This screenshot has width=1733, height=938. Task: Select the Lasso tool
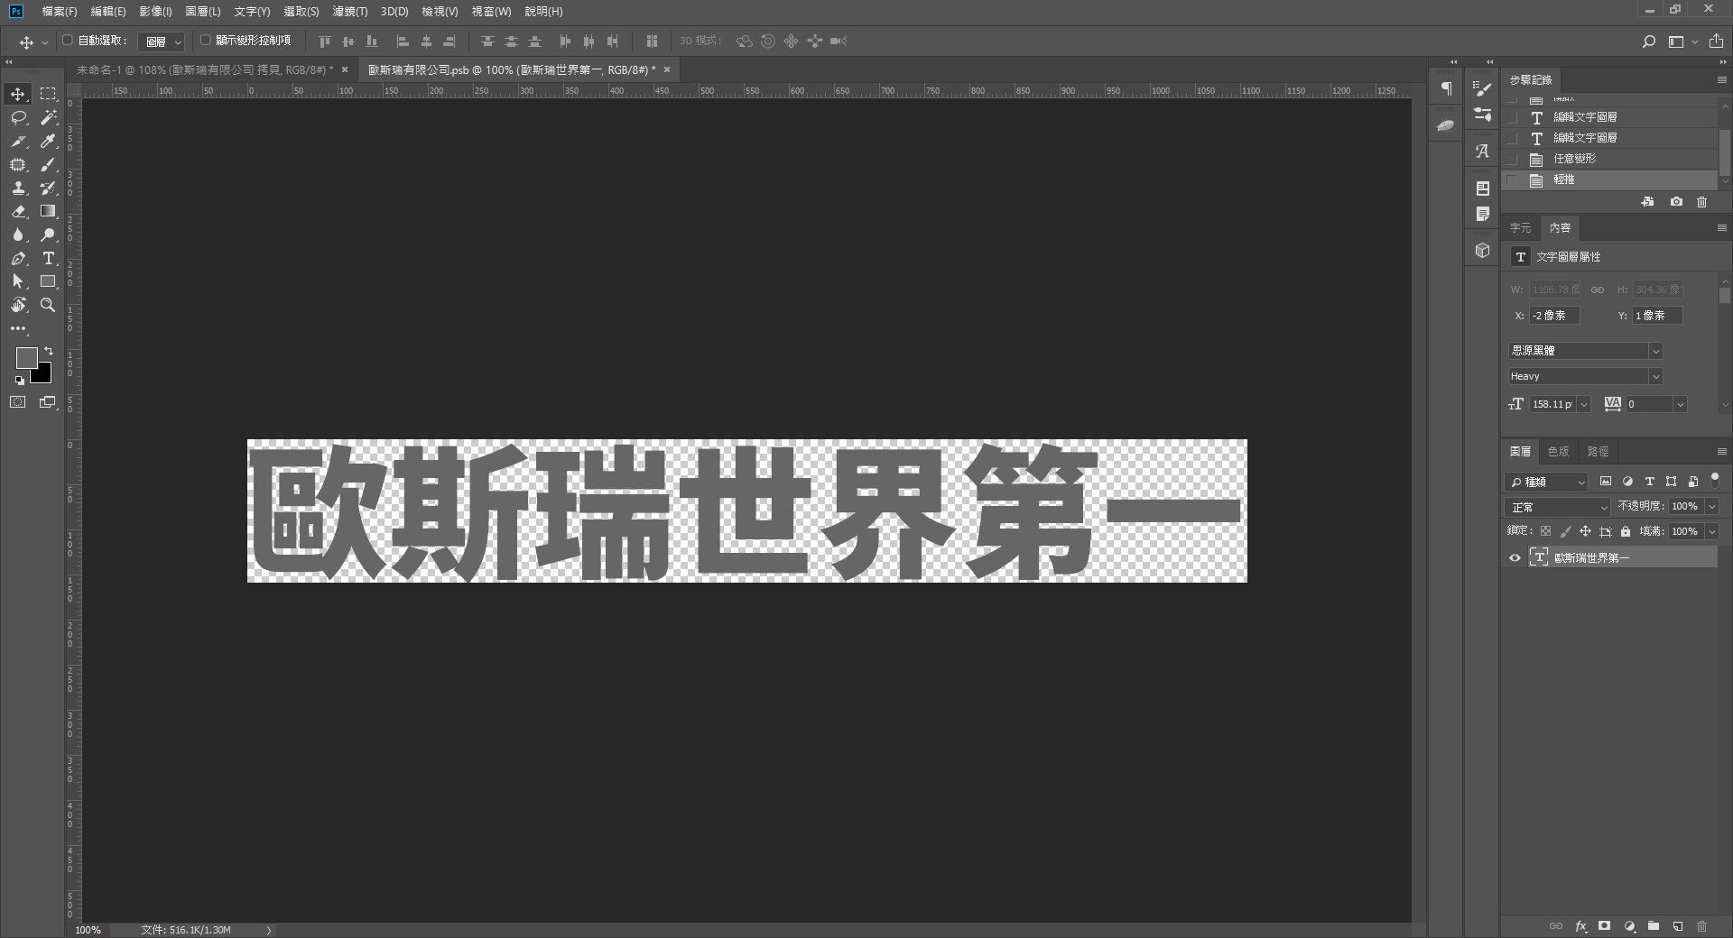point(18,118)
